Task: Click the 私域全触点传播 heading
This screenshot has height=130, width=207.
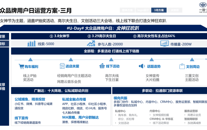Action: point(74,99)
